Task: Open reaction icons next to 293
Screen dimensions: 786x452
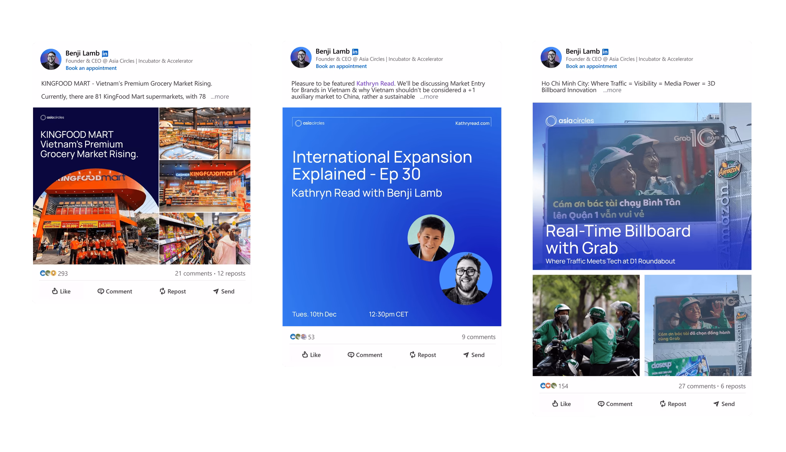Action: [x=48, y=273]
